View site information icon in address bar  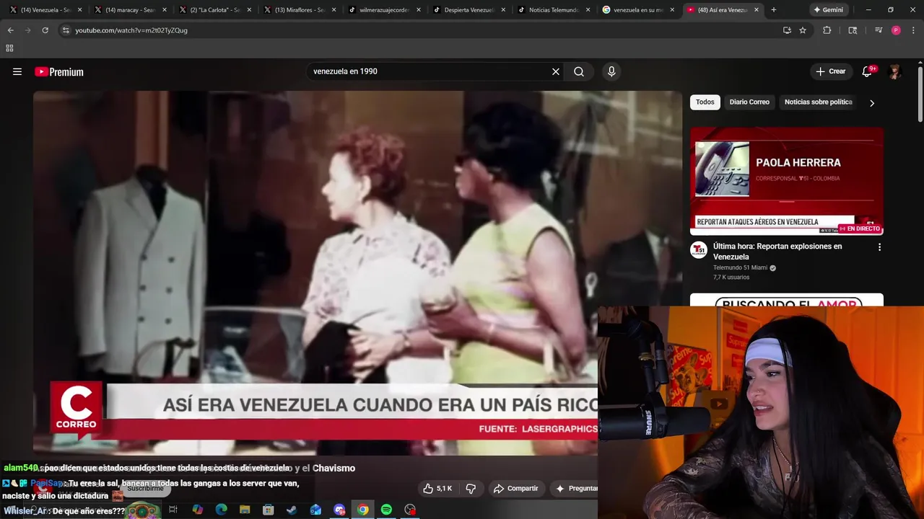(66, 30)
